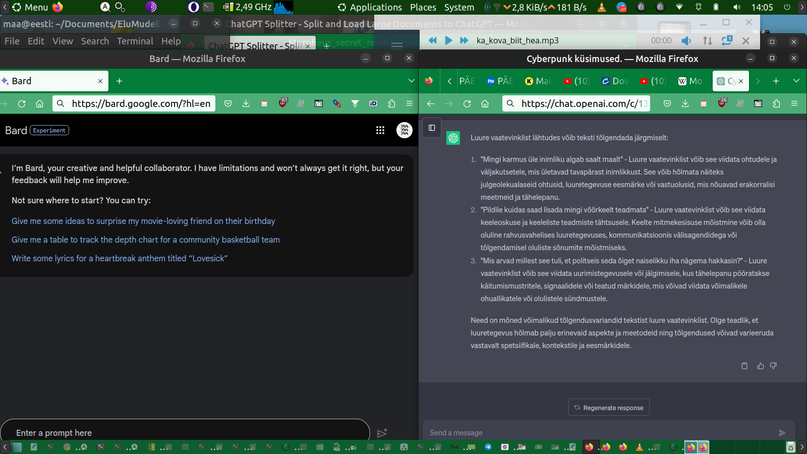The image size is (807, 454).
Task: Expand the tab list in Bard Firefox window
Action: click(x=412, y=81)
